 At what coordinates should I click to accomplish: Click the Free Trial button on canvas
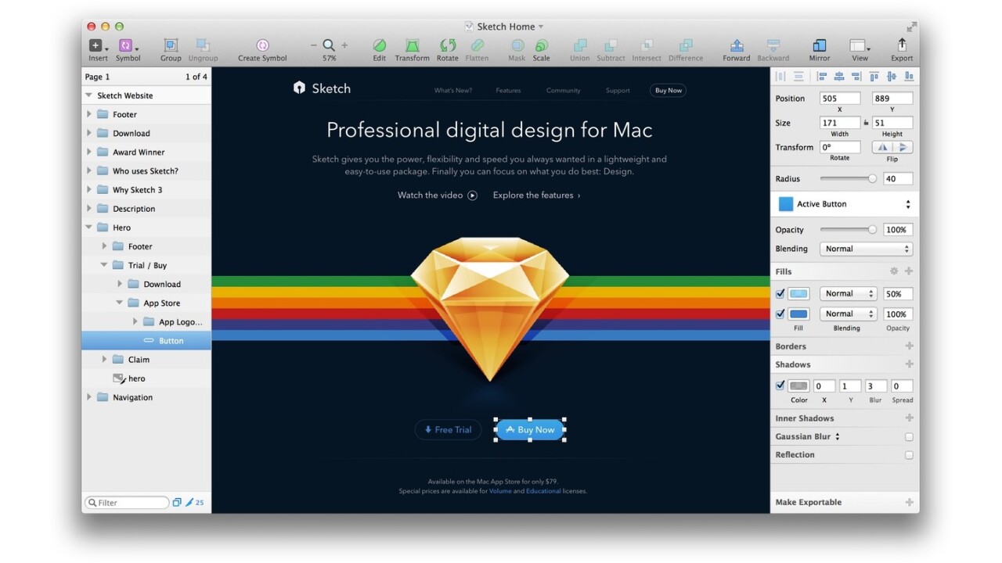coord(448,429)
